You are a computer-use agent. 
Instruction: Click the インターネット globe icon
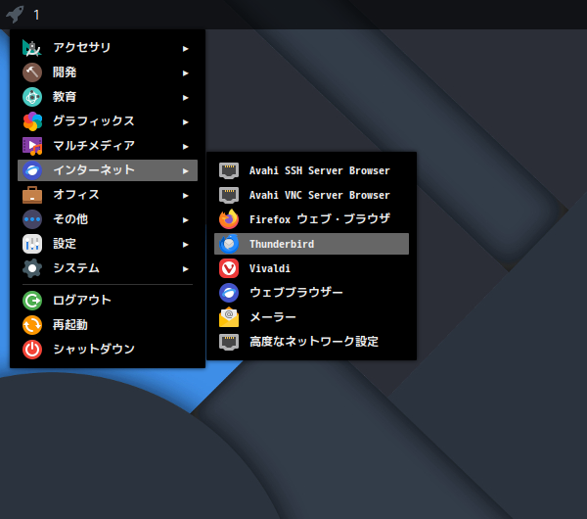pos(32,170)
